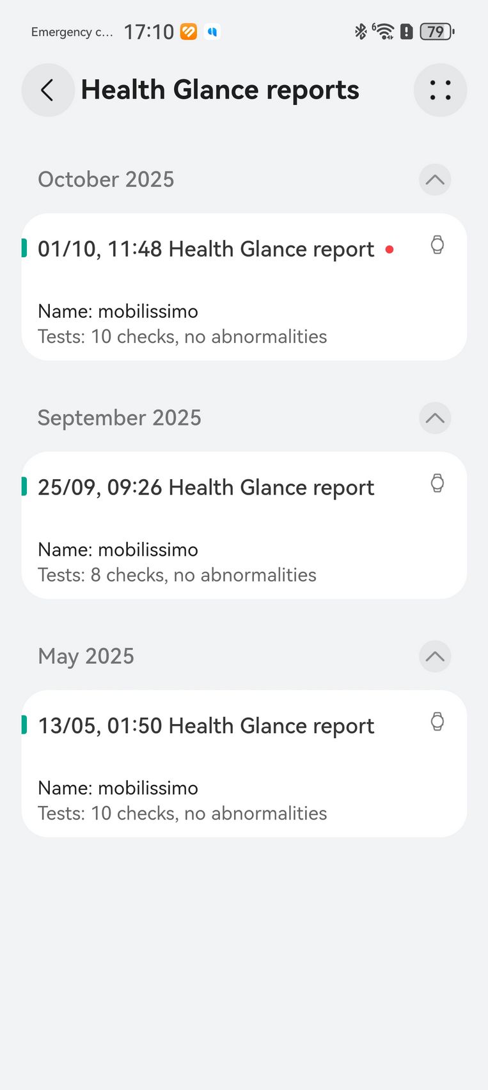Collapse the October 2025 section
Viewport: 488px width, 1090px height.
point(435,180)
